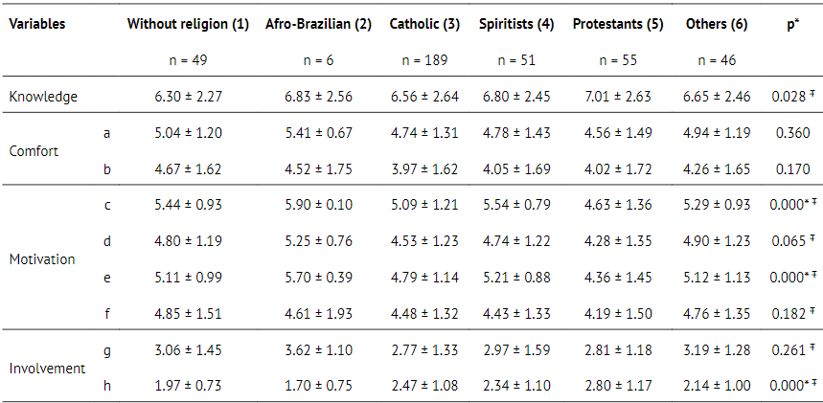Click the "Comfort" row label

(x=34, y=150)
